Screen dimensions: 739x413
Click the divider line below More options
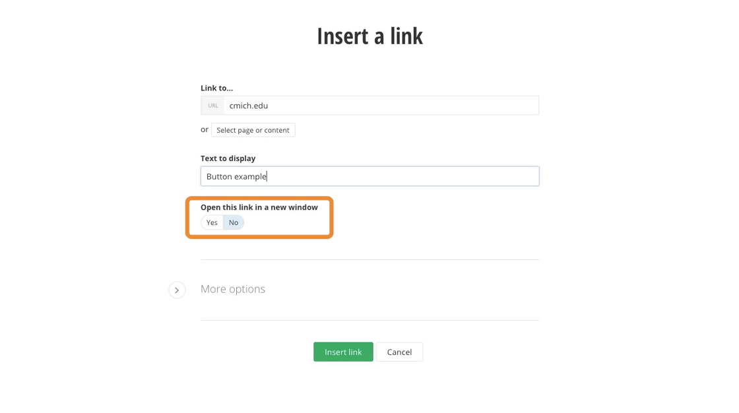(369, 321)
